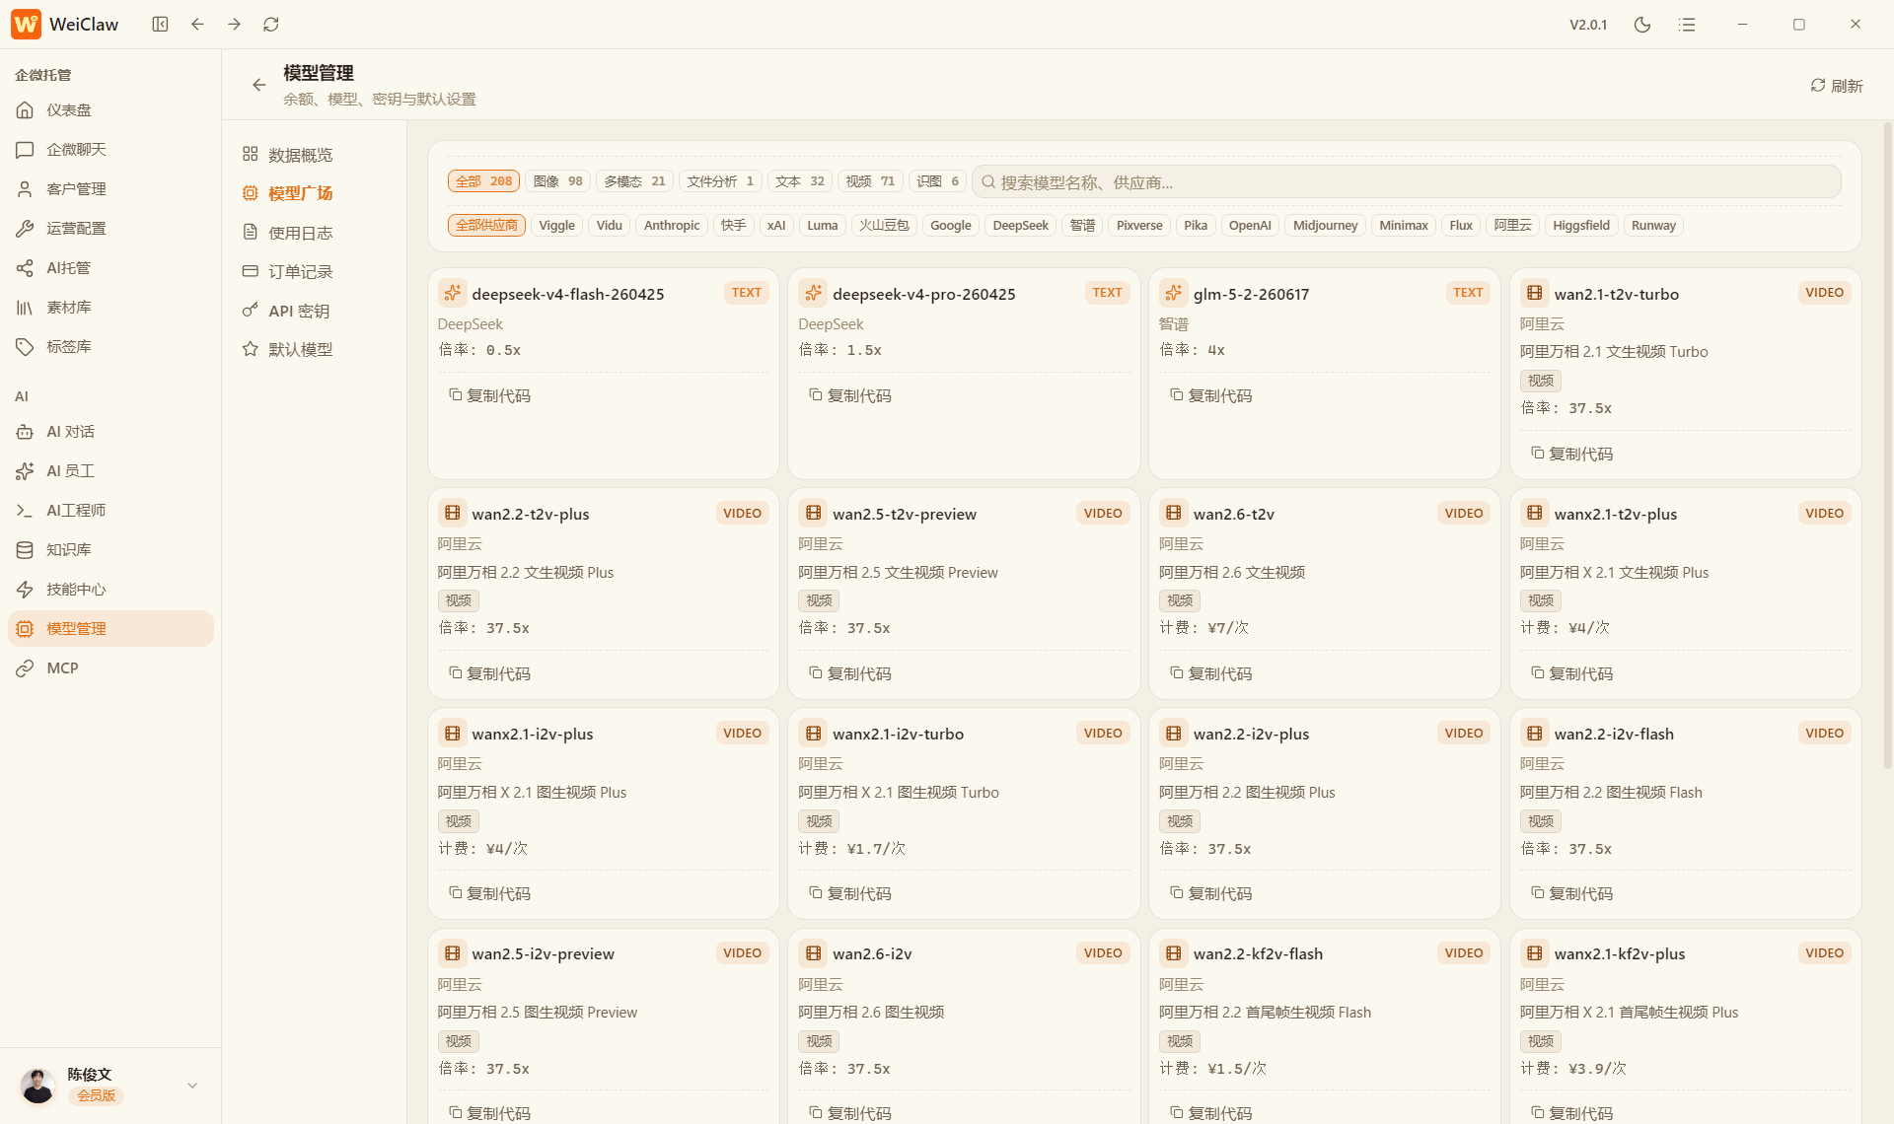This screenshot has width=1894, height=1124.
Task: Click the 视频 tag on wan2.2-i2v-plus card
Action: click(x=1180, y=821)
